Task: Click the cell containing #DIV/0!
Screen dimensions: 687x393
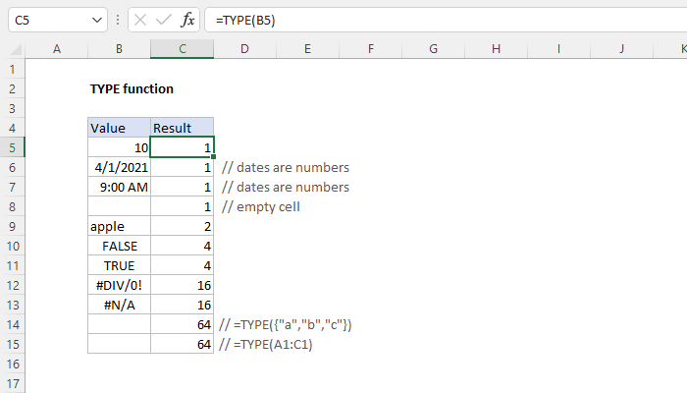Action: tap(119, 286)
